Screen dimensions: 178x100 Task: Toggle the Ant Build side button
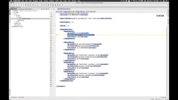tap(168, 22)
